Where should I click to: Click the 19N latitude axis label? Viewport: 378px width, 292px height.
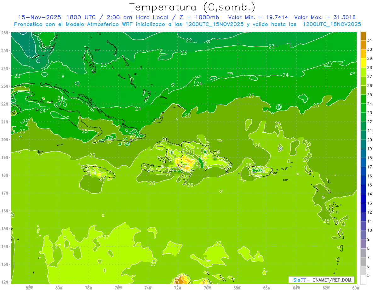[5, 157]
